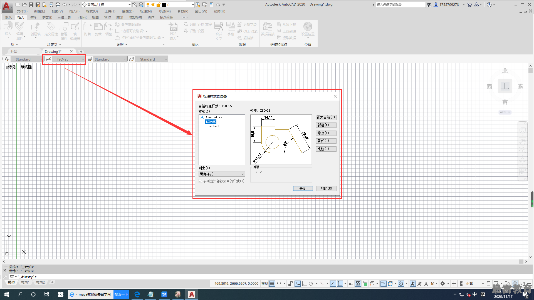534x300 pixels.
Task: Switch to the 开始 file tab
Action: (14, 51)
